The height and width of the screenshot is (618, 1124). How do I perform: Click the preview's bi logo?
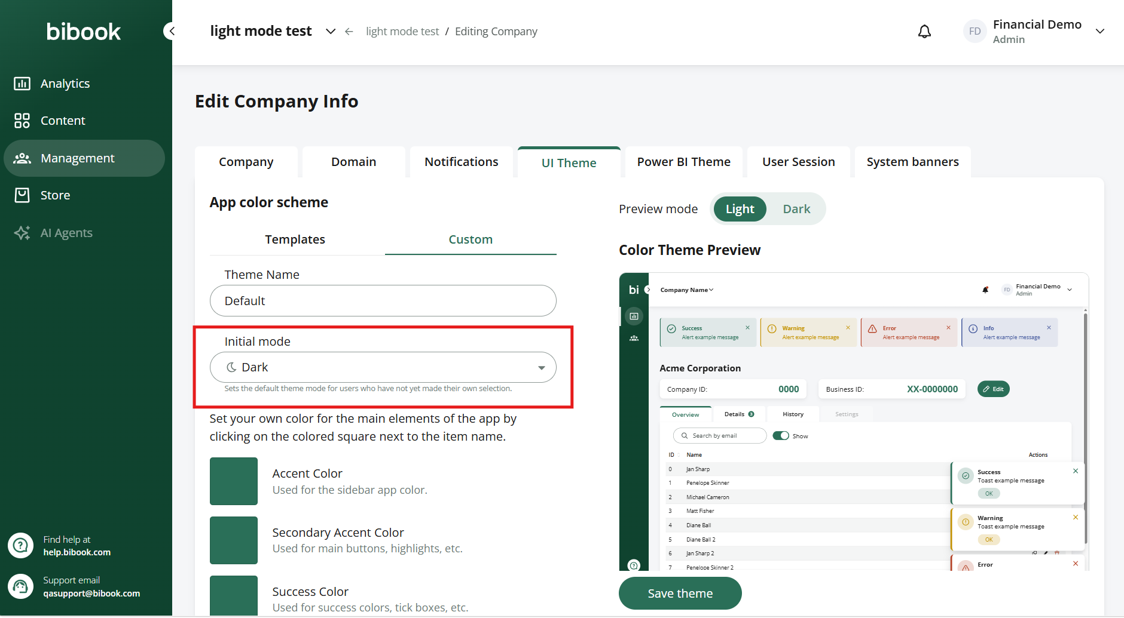tap(634, 290)
